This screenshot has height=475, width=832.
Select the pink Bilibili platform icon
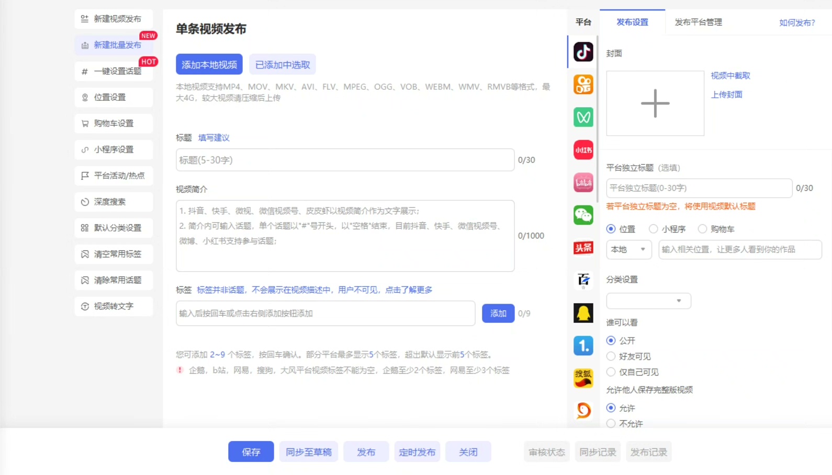(x=583, y=182)
